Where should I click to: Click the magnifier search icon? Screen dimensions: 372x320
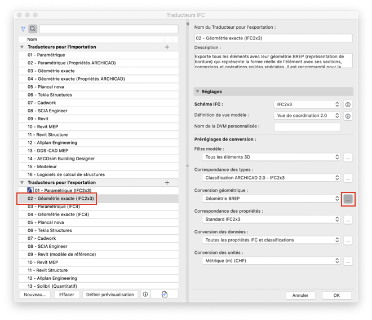tap(33, 29)
